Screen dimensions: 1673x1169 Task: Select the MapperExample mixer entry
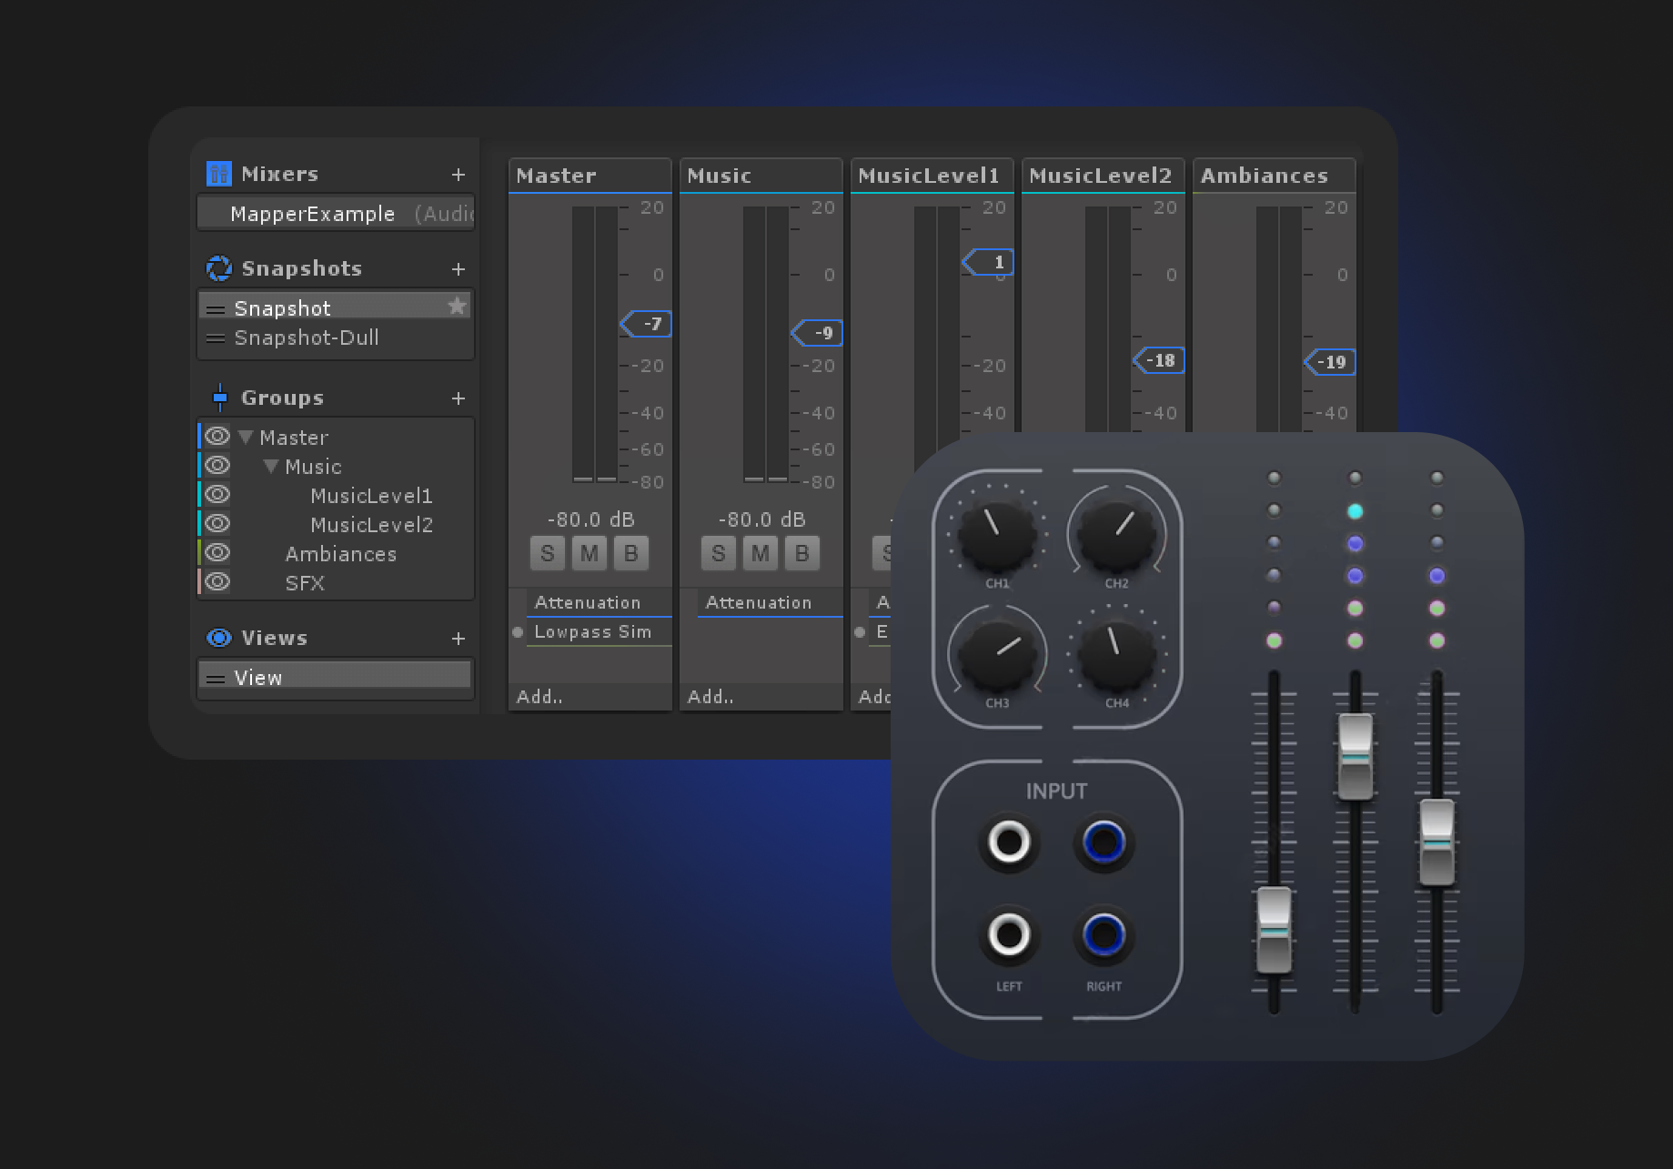[x=313, y=214]
